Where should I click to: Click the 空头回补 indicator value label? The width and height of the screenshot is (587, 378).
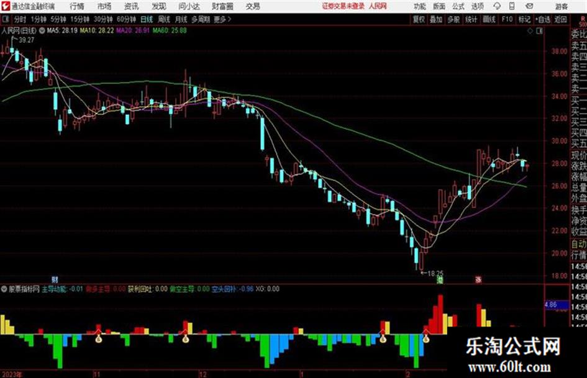tap(232, 289)
